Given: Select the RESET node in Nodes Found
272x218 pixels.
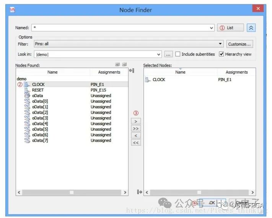Looking at the screenshot, I should click(38, 90).
